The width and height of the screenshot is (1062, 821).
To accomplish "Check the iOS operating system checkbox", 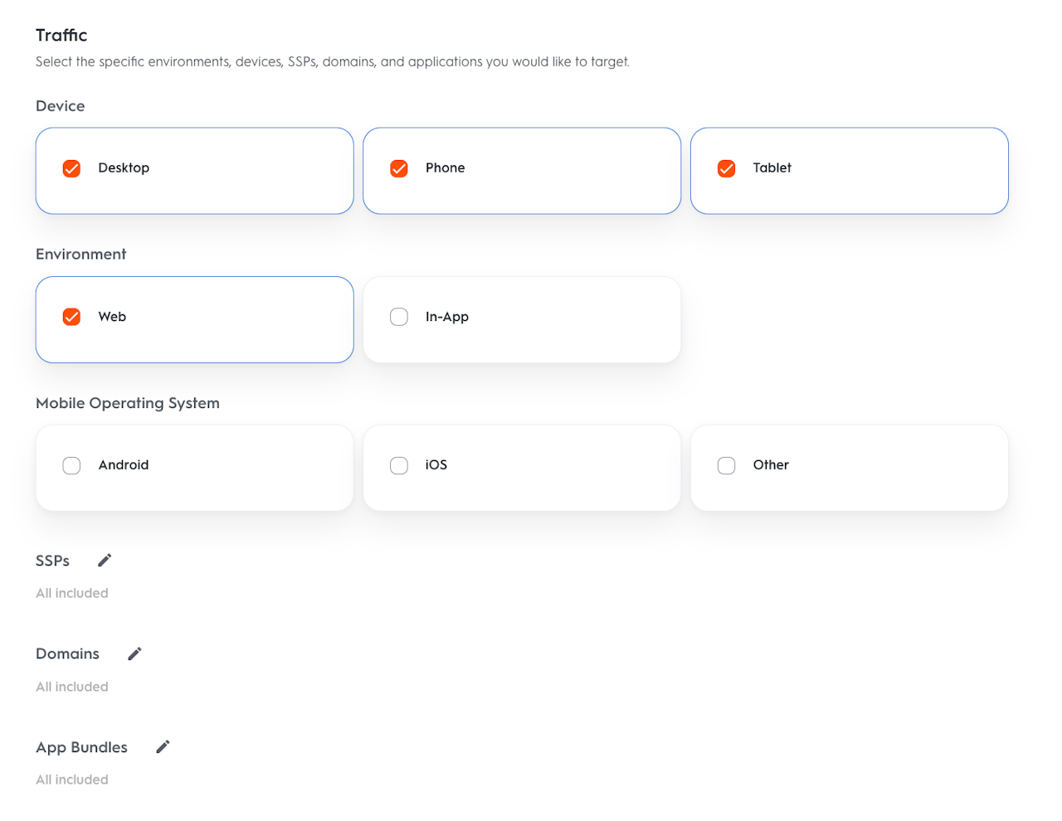I will pos(399,465).
